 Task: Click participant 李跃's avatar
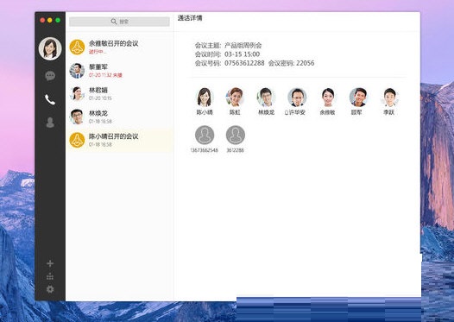pyautogui.click(x=389, y=98)
